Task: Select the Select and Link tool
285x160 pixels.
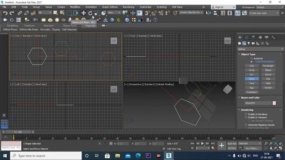Action: point(20,13)
